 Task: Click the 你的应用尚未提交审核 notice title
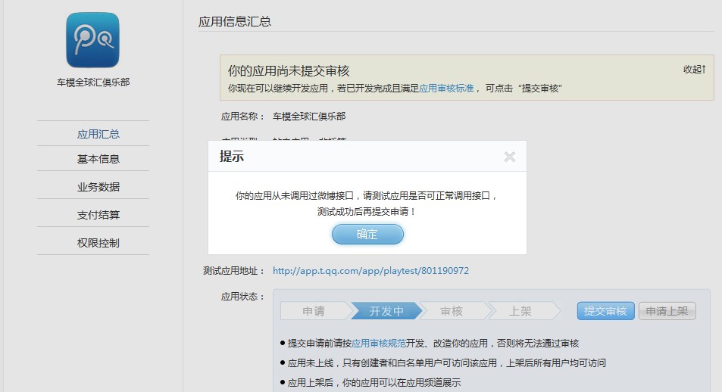pyautogui.click(x=289, y=71)
